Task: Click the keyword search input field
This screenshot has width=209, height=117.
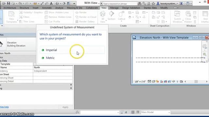Action: point(120,4)
